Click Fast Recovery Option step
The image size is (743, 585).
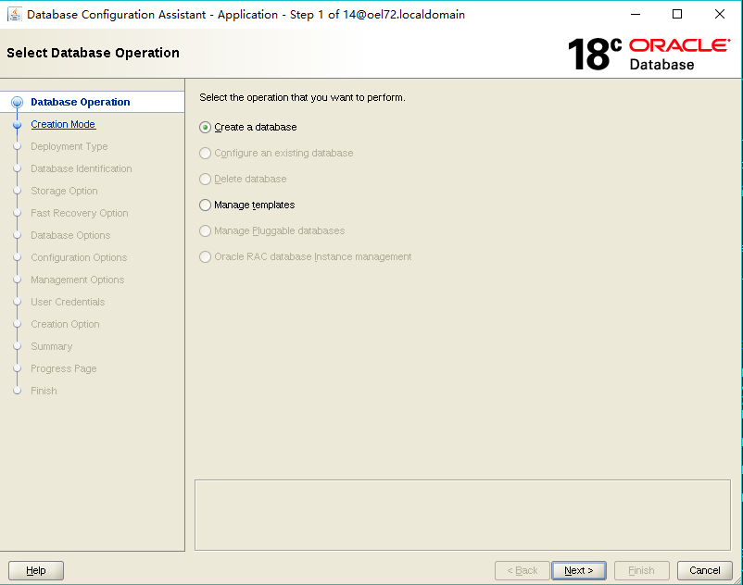tap(79, 213)
